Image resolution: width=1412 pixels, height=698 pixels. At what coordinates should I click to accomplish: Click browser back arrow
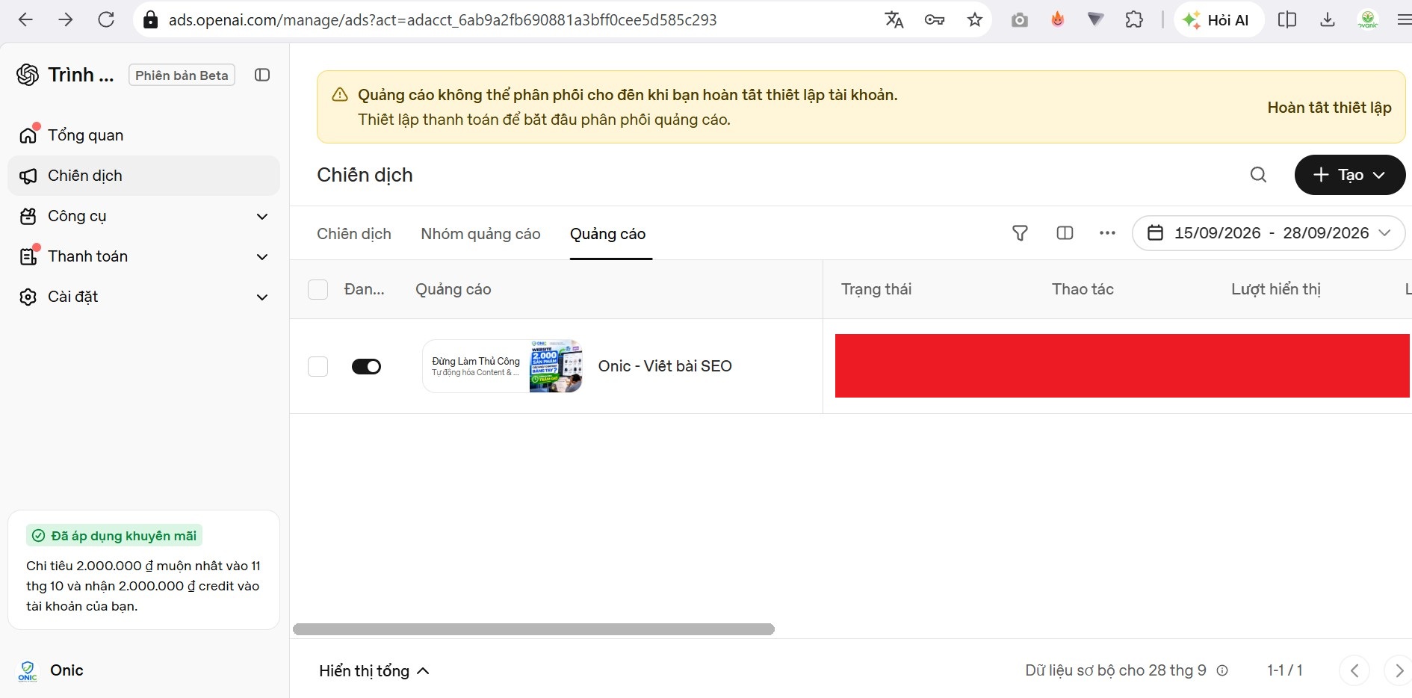coord(25,19)
